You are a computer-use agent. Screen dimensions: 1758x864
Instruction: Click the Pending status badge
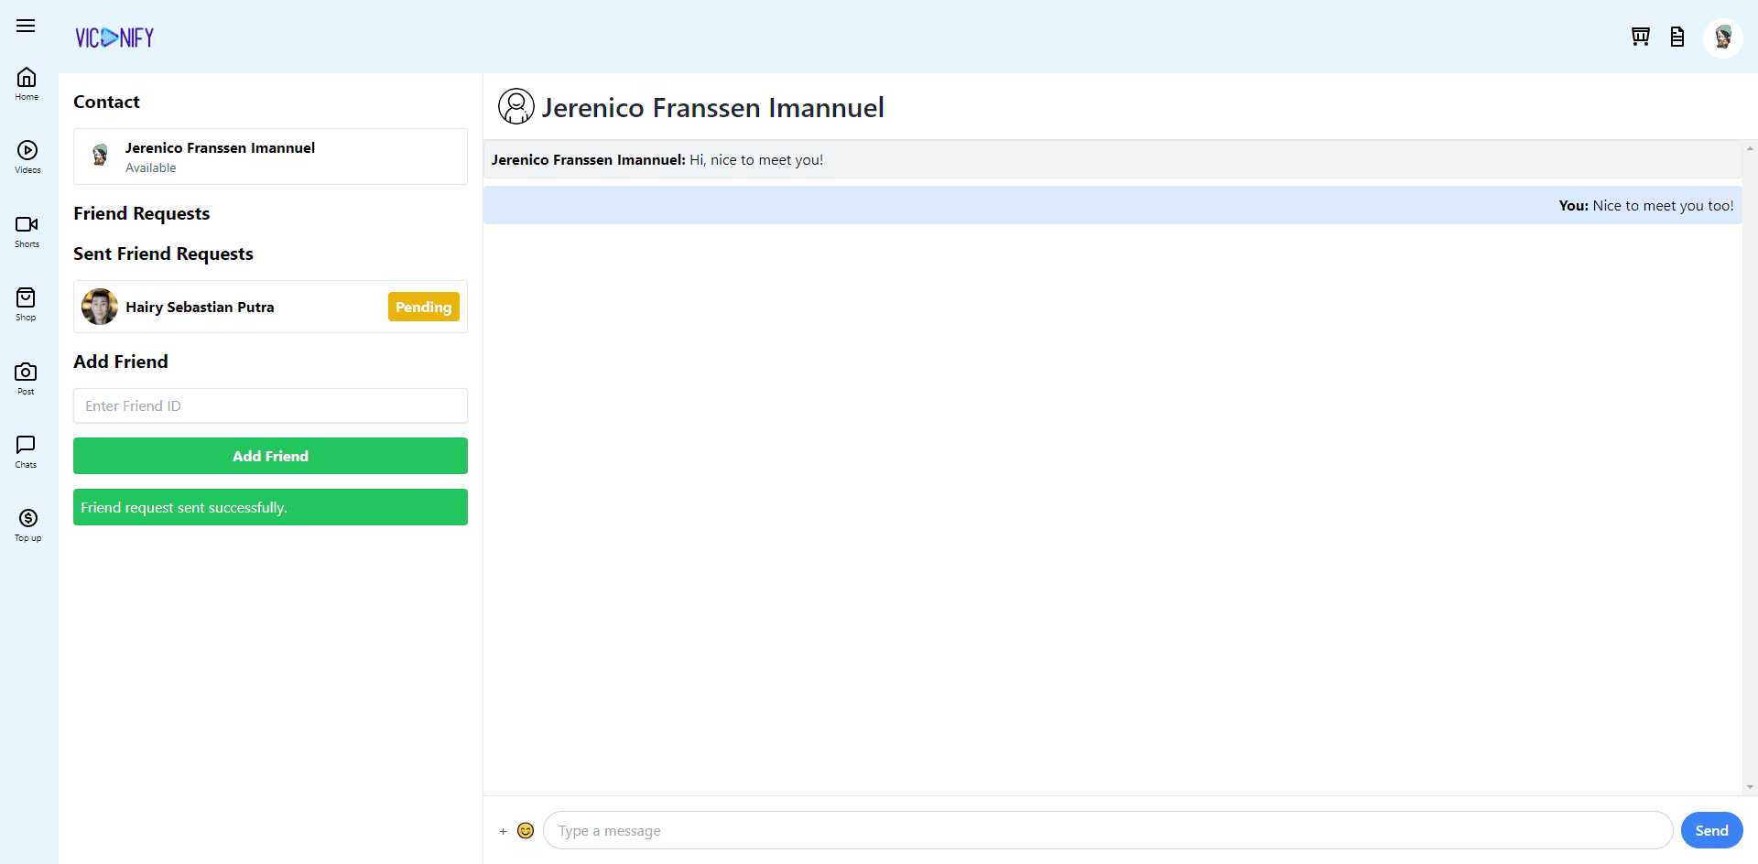tap(424, 307)
